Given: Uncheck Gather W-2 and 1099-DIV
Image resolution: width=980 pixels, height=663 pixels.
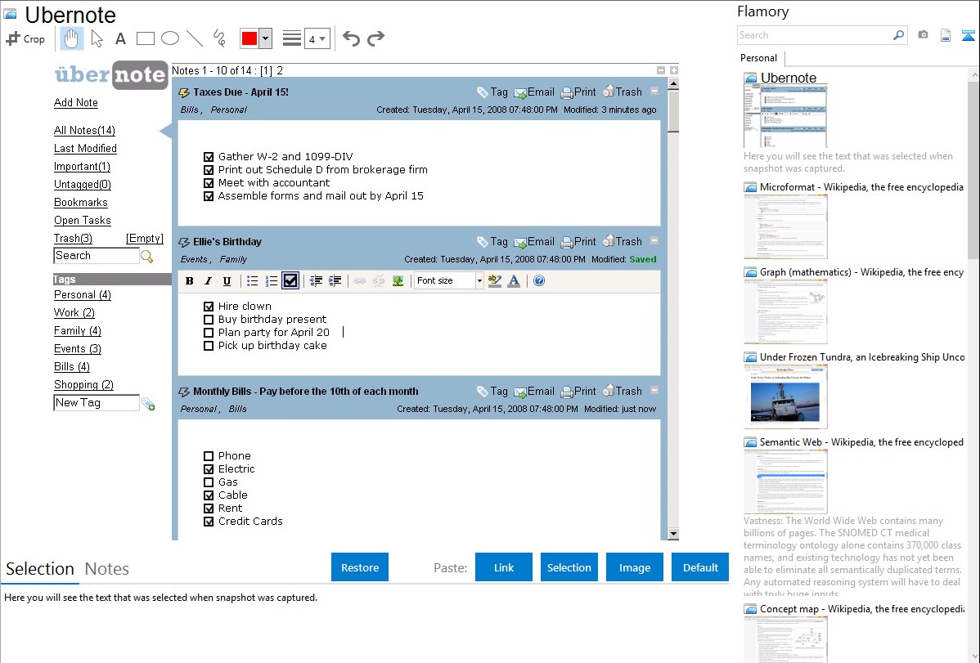Looking at the screenshot, I should [x=209, y=157].
